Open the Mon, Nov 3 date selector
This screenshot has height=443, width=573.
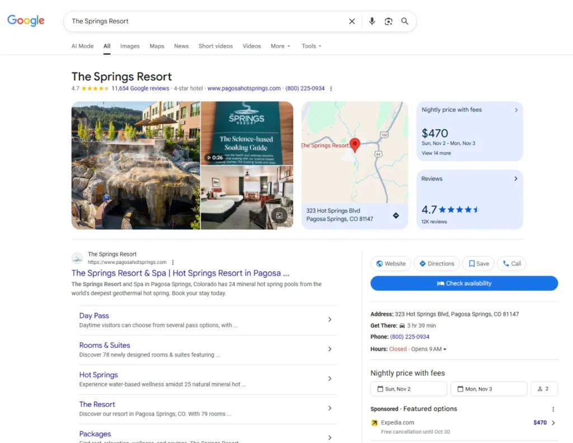[x=489, y=389]
